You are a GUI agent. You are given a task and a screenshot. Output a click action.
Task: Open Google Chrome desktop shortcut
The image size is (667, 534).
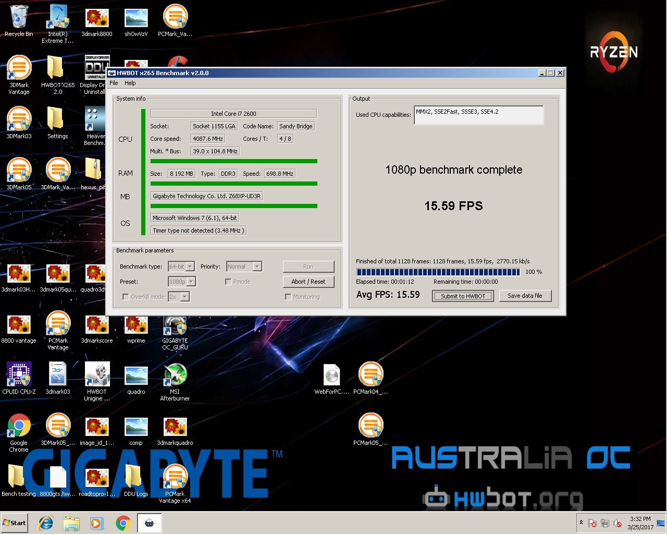click(19, 433)
